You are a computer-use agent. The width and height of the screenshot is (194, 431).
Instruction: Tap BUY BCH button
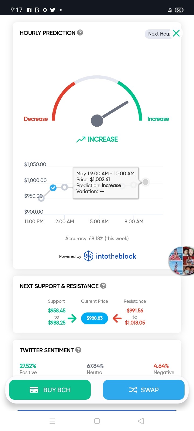point(50,390)
